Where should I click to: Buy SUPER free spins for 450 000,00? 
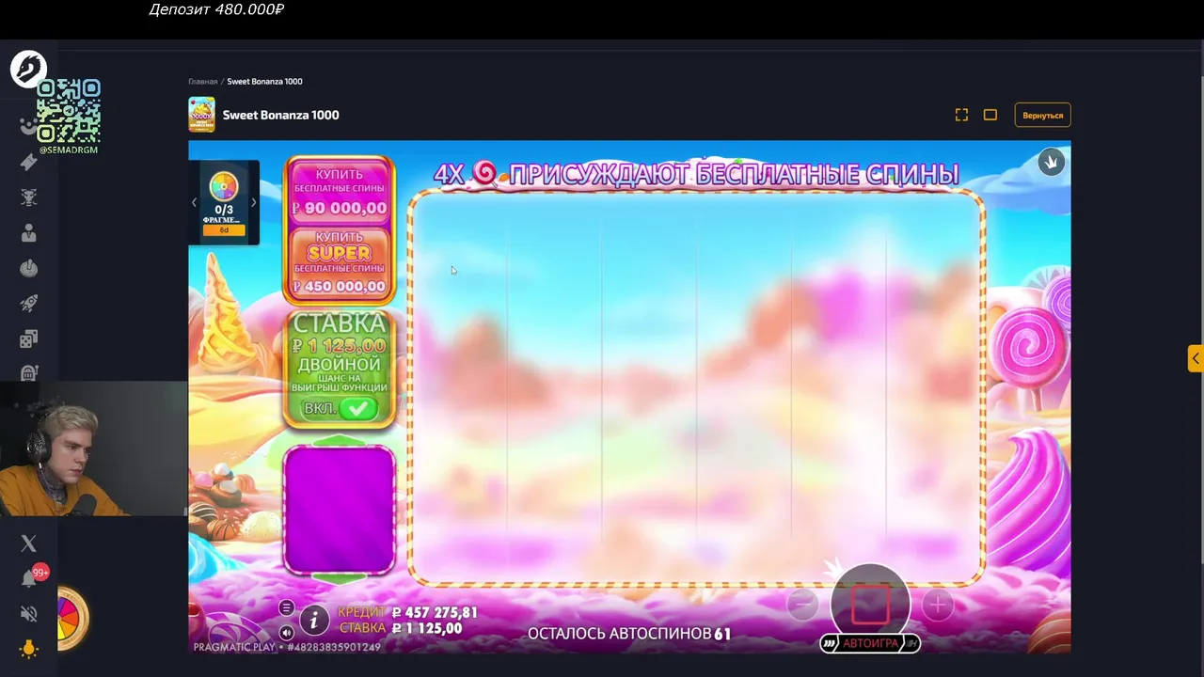(x=339, y=262)
